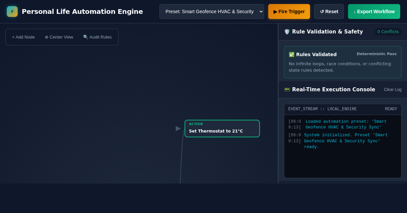407x213 pixels.
Task: Click the Personal Life Automation Engine title
Action: pyautogui.click(x=82, y=11)
